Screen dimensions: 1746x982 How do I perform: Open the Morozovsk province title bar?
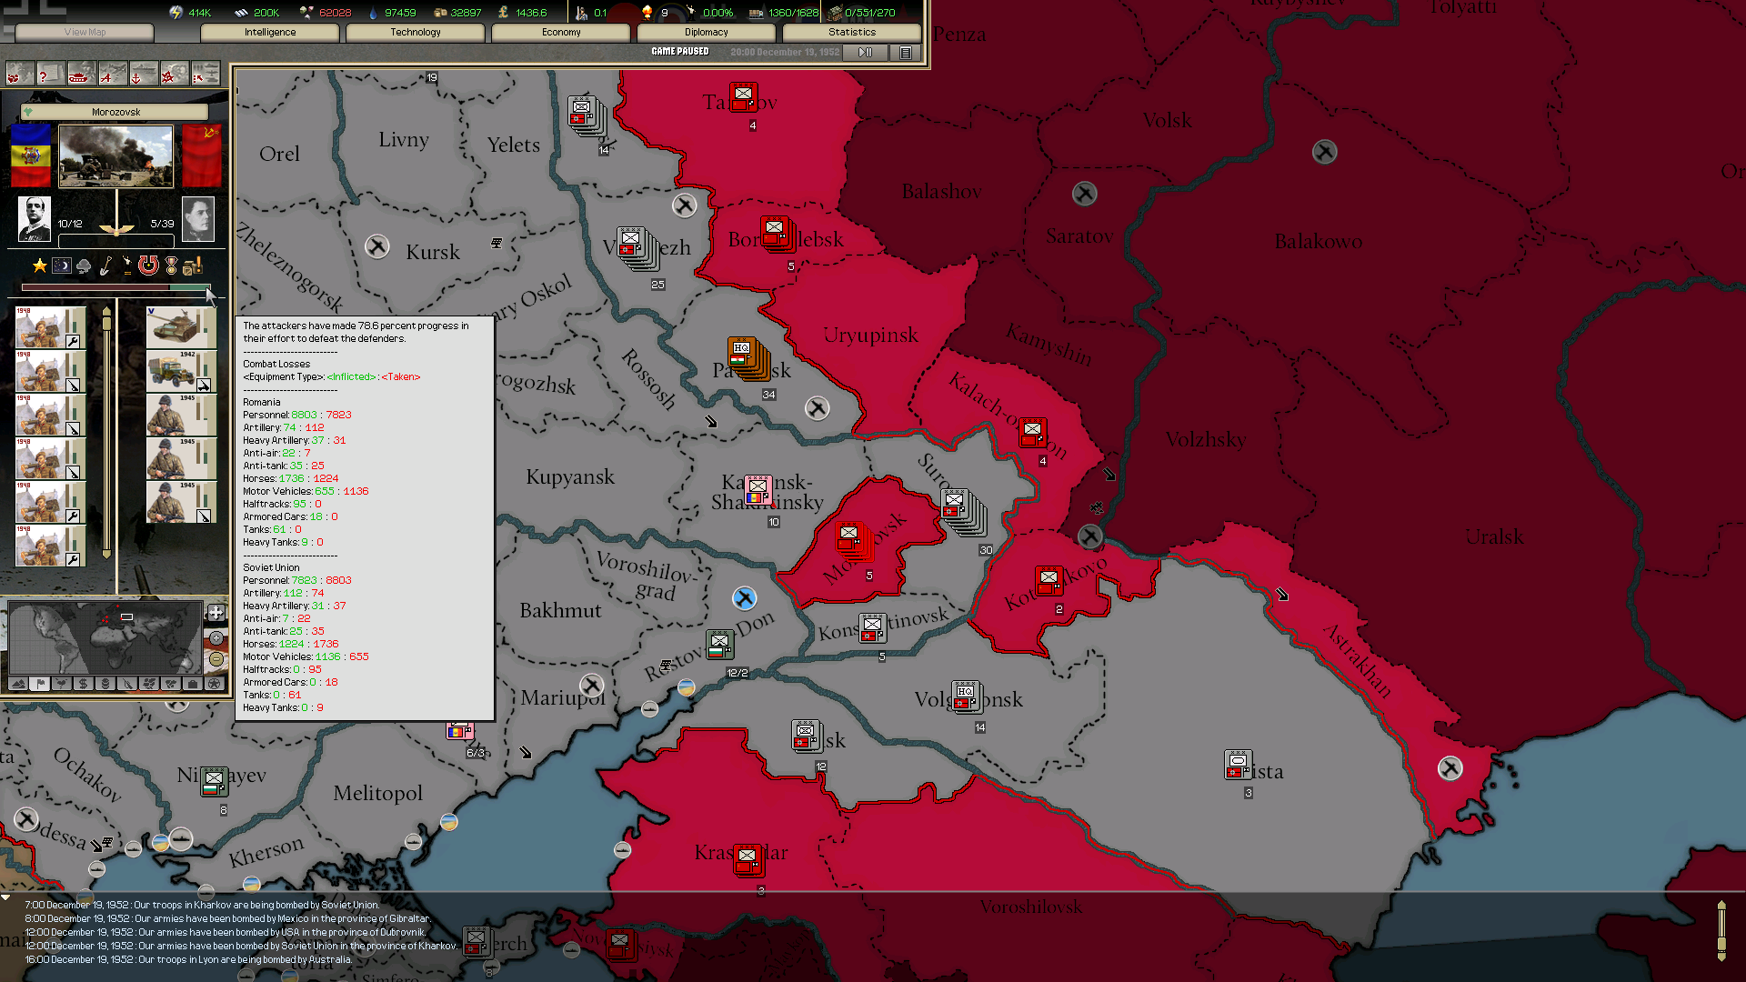(x=115, y=112)
